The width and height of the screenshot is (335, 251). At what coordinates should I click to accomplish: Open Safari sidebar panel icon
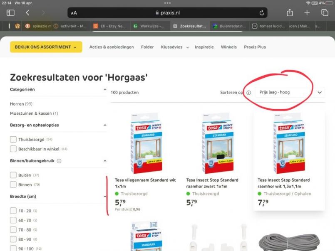(x=10, y=13)
